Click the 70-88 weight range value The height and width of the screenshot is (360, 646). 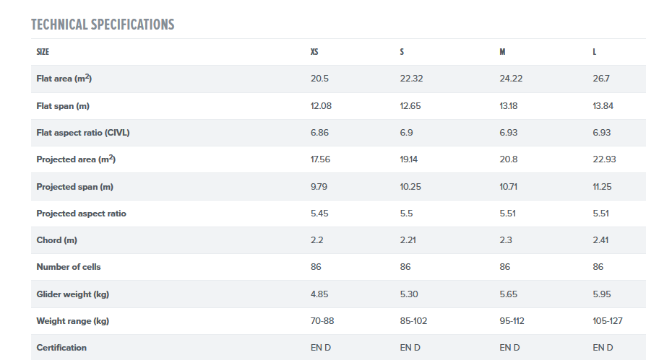[323, 320]
